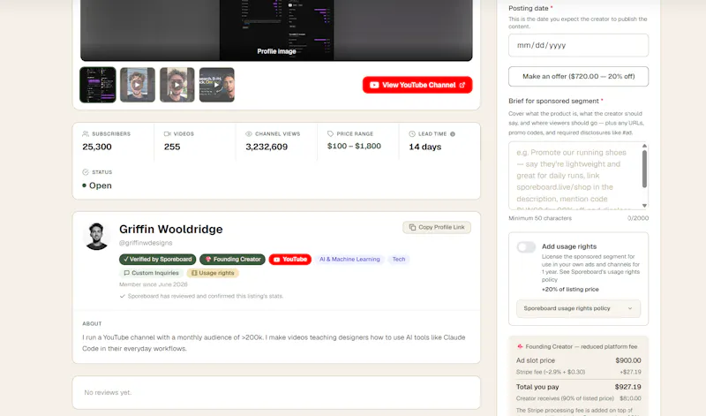Click the brief textarea scrollbar thumb
The width and height of the screenshot is (706, 416).
click(644, 169)
